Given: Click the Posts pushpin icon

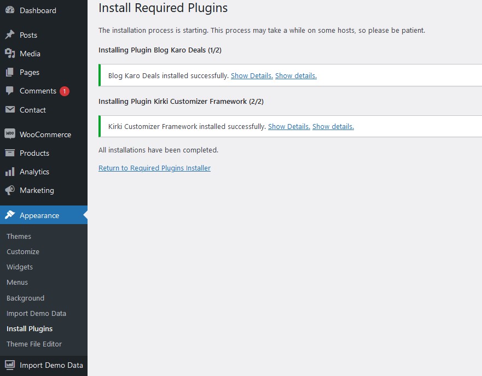Looking at the screenshot, I should point(10,35).
